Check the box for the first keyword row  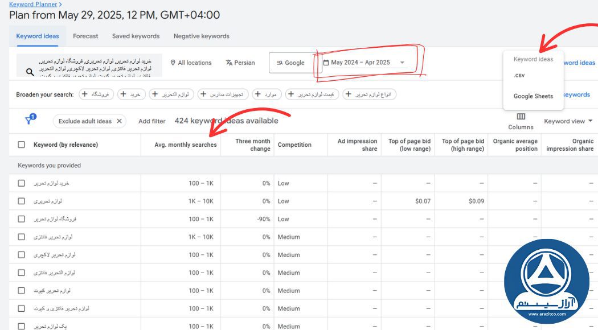22,183
